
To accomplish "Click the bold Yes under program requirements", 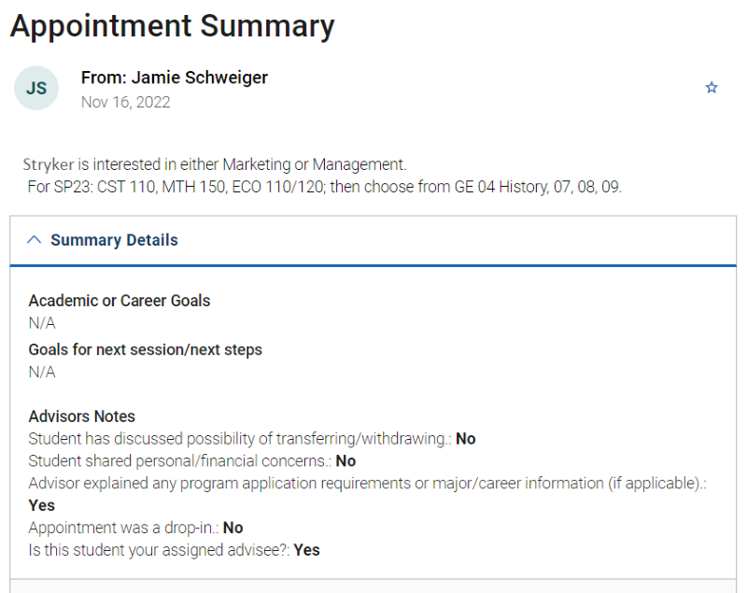I will tap(42, 505).
